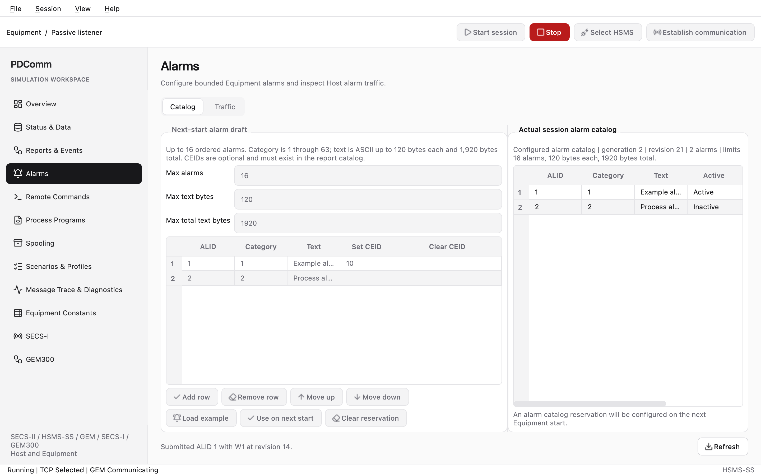Click the Max text bytes field

tap(368, 199)
